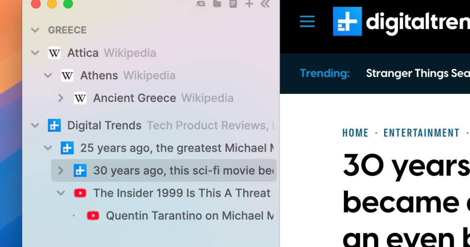The height and width of the screenshot is (247, 470).
Task: Collapse the GREECE section
Action: pyautogui.click(x=35, y=30)
